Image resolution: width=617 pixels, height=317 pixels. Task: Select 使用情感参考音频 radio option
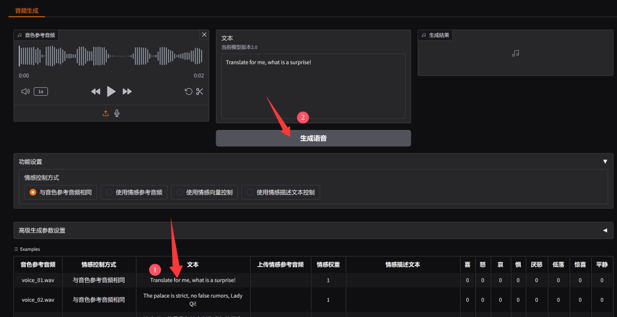tap(109, 193)
